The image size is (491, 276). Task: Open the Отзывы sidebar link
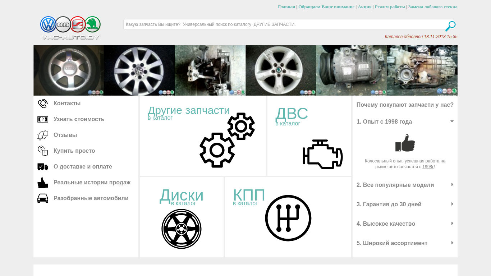point(65,135)
